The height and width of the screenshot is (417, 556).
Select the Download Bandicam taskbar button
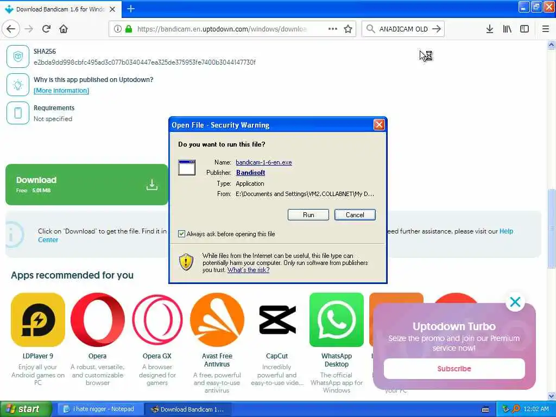[x=188, y=409]
